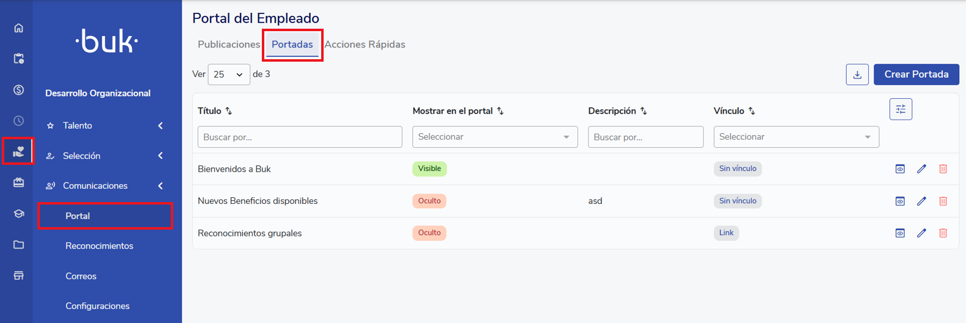Open Reconocimientos in the sidebar
The width and height of the screenshot is (966, 323).
click(99, 246)
